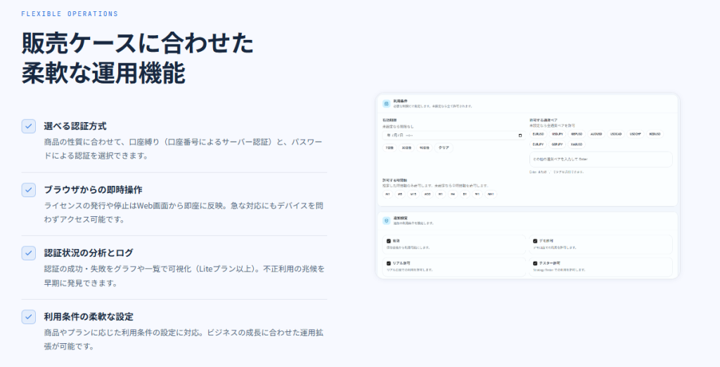This screenshot has width=720, height=367.
Task: Click the check icon beside ブラウザからの即時操作
Action: point(28,189)
